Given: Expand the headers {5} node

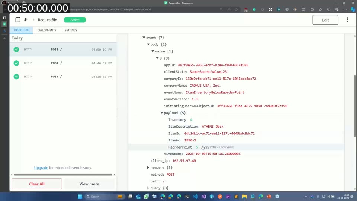Looking at the screenshot, I should 148,167.
